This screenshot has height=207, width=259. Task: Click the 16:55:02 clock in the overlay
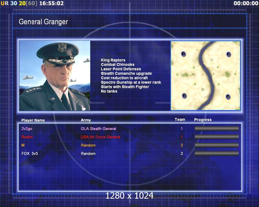pos(51,3)
